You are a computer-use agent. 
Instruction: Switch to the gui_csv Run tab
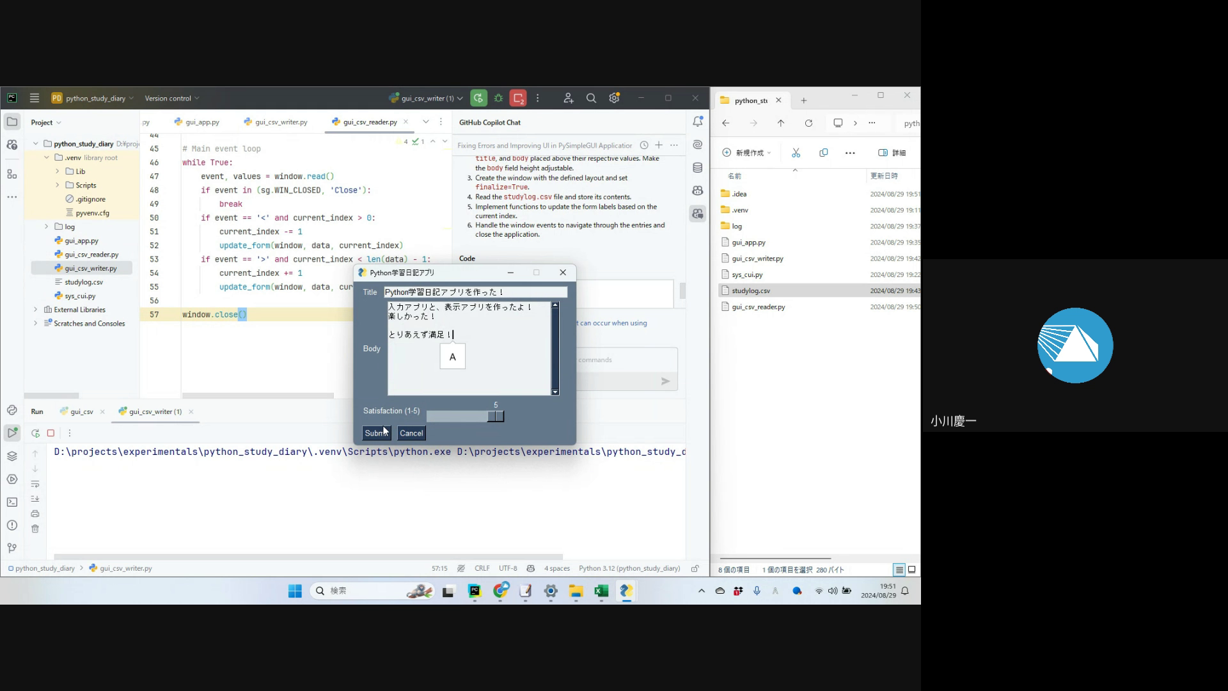81,411
